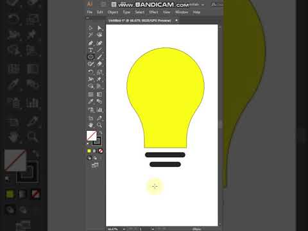Switch to the Untitled-1 document tab

(x=140, y=21)
